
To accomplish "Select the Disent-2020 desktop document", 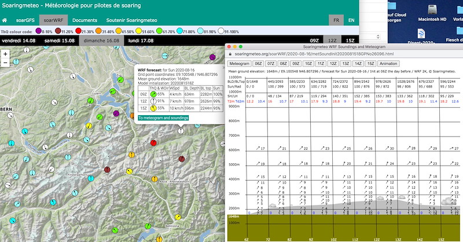I will tap(421, 36).
